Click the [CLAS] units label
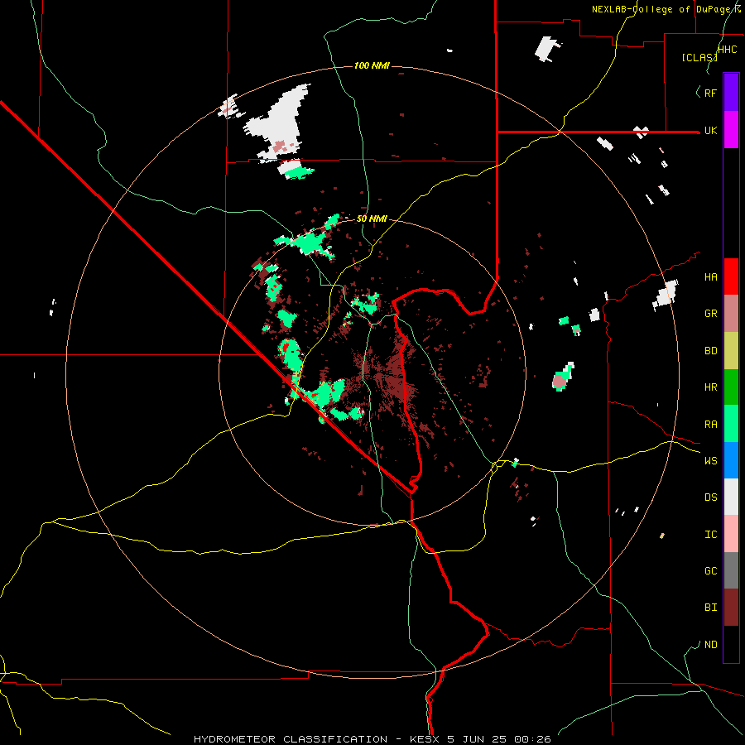Viewport: 745px width, 745px height. pyautogui.click(x=699, y=58)
